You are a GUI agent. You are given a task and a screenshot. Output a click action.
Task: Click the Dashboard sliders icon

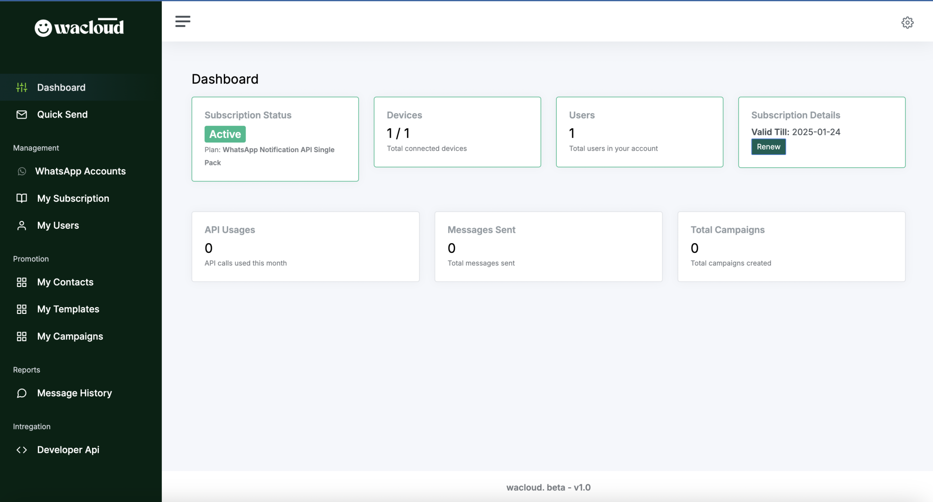pos(21,87)
